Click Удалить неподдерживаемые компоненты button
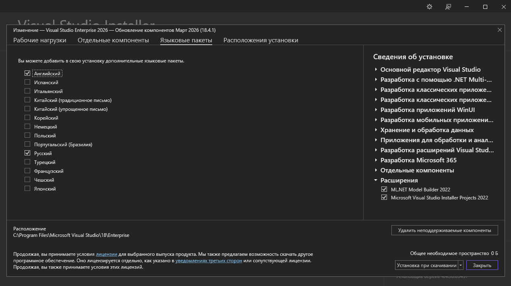The width and height of the screenshot is (511, 286). 444,230
